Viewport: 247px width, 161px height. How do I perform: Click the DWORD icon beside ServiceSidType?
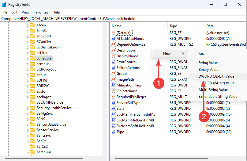pos(114,103)
